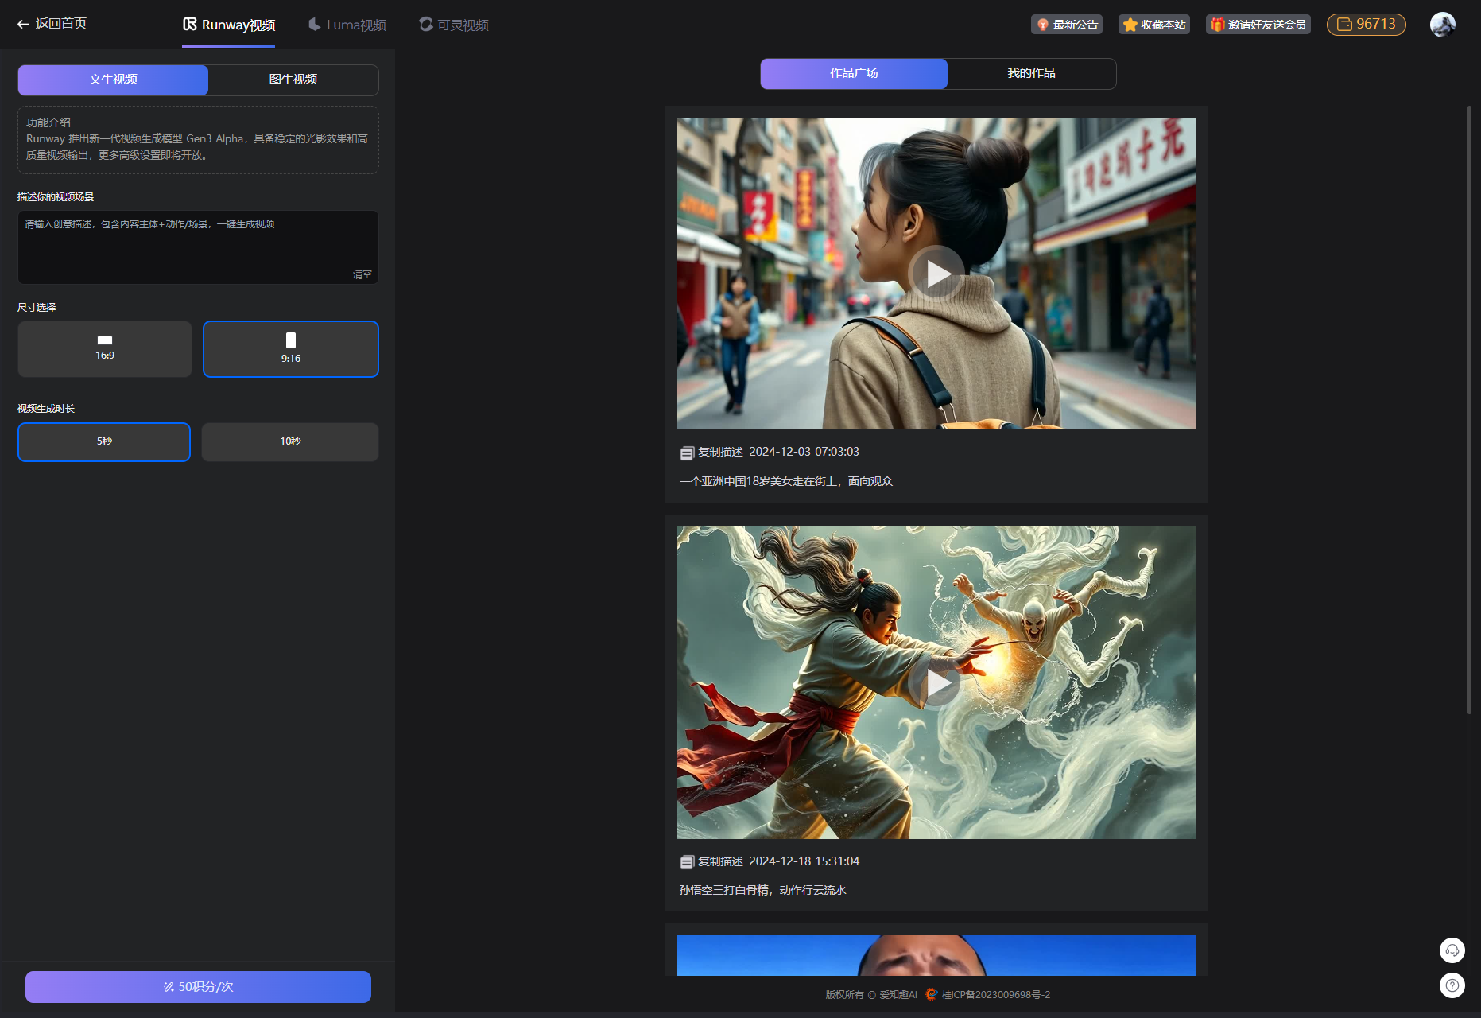Switch to 我的作品 tab
This screenshot has width=1481, height=1018.
pos(1031,73)
